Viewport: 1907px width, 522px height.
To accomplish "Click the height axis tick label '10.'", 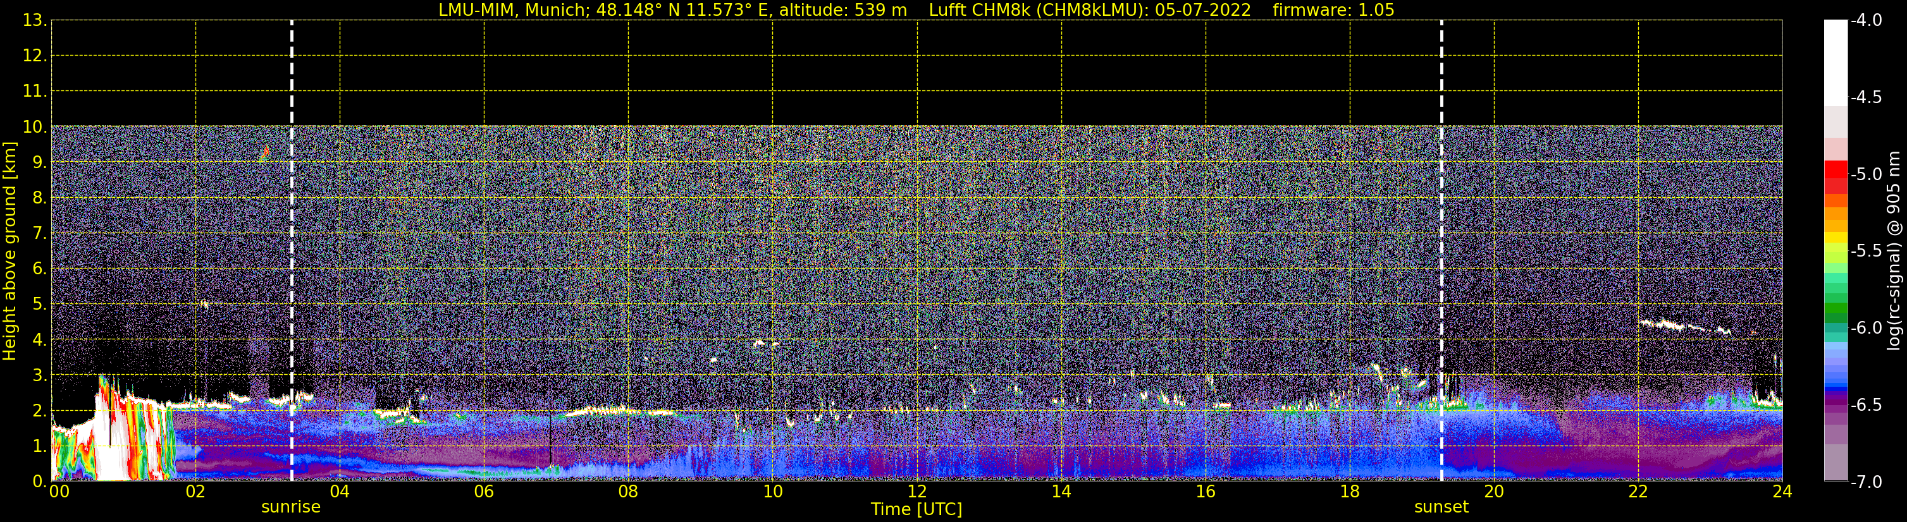I will [x=35, y=127].
